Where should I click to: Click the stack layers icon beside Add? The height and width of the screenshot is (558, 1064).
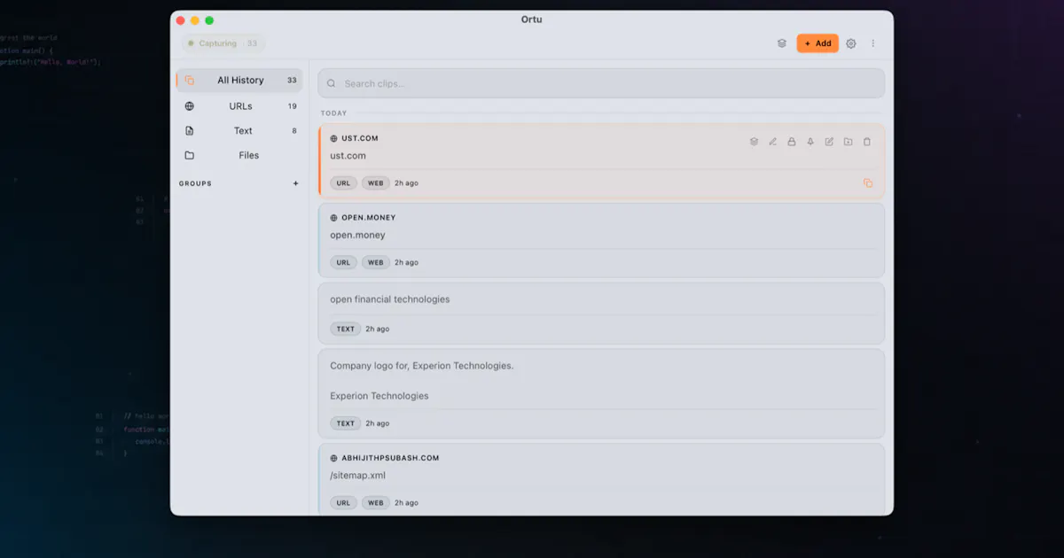pos(782,43)
